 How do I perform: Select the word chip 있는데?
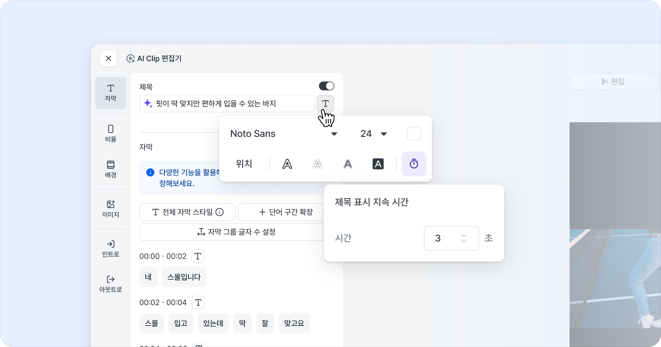[213, 323]
